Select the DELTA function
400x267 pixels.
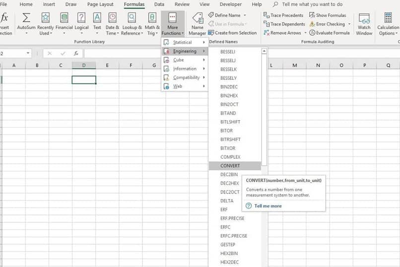[227, 200]
